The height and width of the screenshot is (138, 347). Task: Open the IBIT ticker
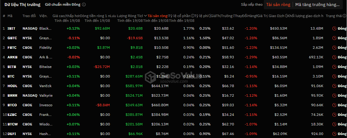tap(11, 28)
